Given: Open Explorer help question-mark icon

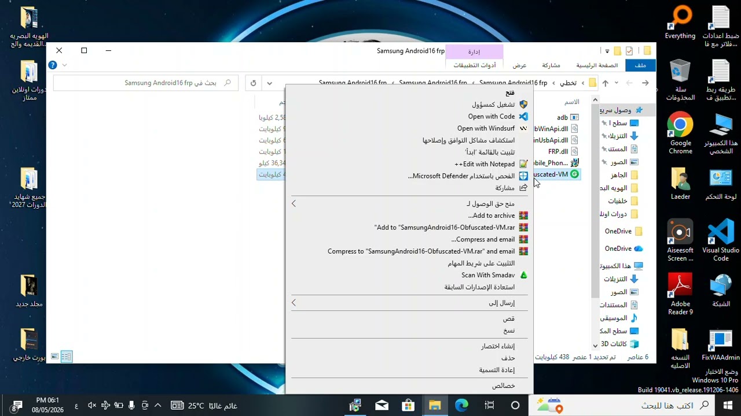Looking at the screenshot, I should pos(53,65).
